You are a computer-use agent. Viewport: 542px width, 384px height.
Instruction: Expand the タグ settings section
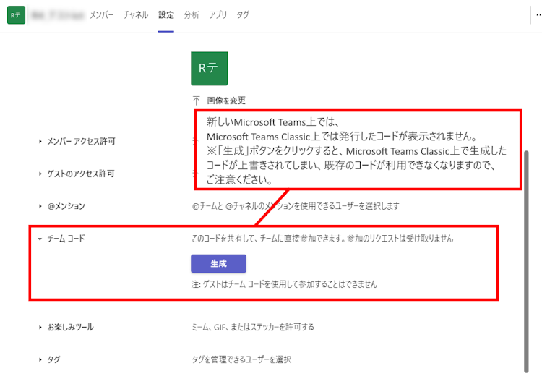click(53, 359)
